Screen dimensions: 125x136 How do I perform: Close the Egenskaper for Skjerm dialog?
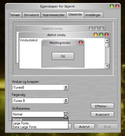pyautogui.click(x=117, y=6)
